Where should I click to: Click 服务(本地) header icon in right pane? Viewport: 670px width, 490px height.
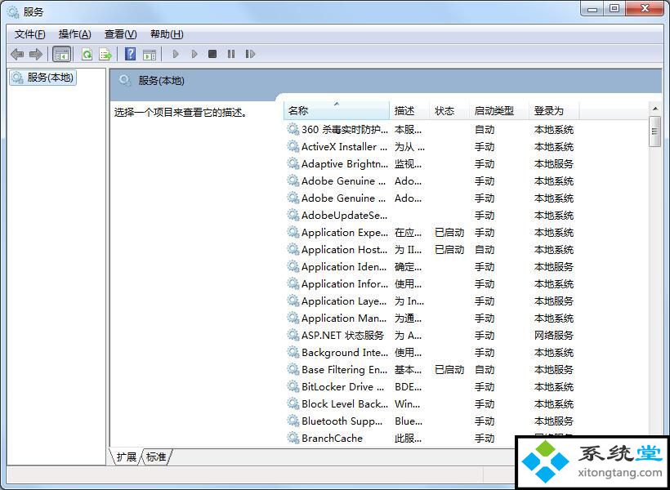coord(125,80)
